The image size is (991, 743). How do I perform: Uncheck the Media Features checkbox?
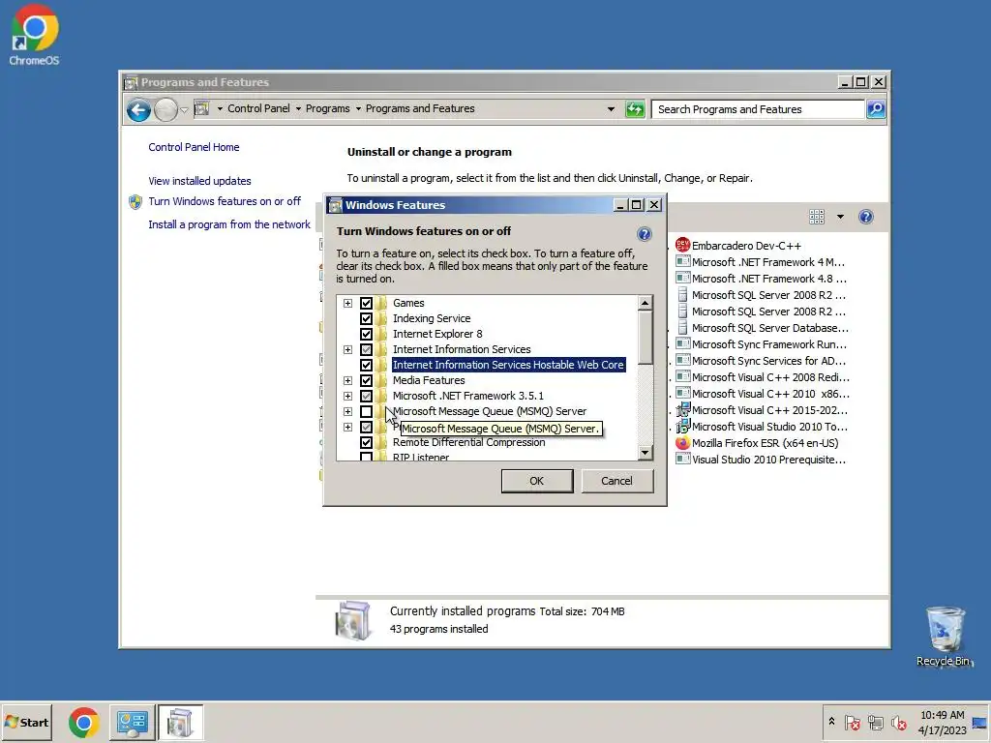point(366,380)
